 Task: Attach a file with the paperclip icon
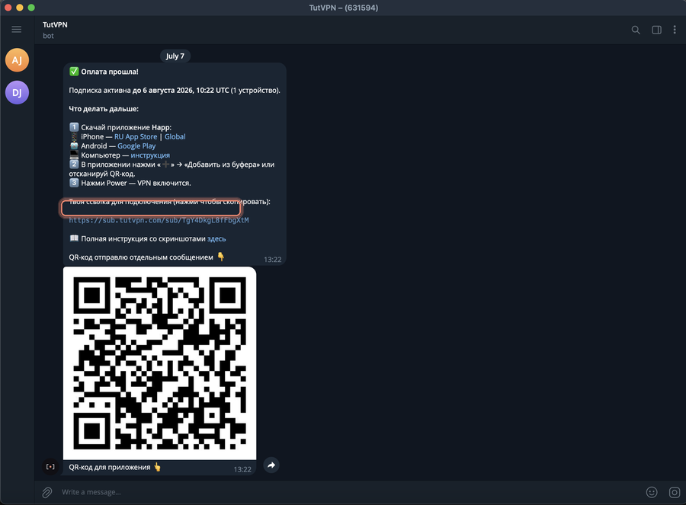47,492
